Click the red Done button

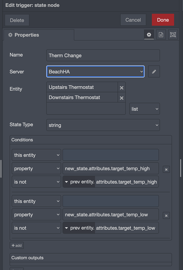pyautogui.click(x=163, y=20)
